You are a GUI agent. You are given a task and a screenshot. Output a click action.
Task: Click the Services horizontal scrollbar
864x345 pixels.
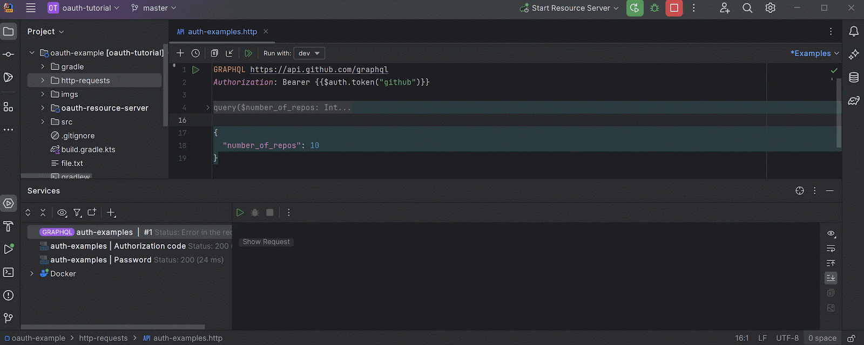click(113, 327)
